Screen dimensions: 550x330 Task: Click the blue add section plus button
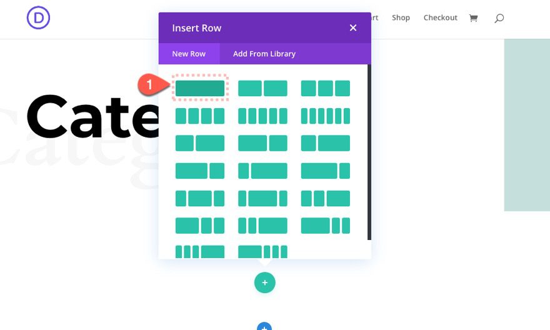[264, 326]
